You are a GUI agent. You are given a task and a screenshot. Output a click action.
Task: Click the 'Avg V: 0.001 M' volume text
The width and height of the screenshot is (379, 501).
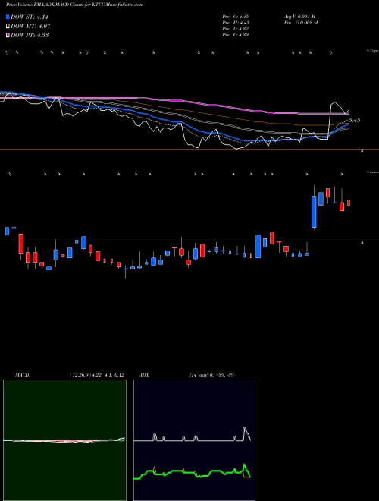point(299,17)
